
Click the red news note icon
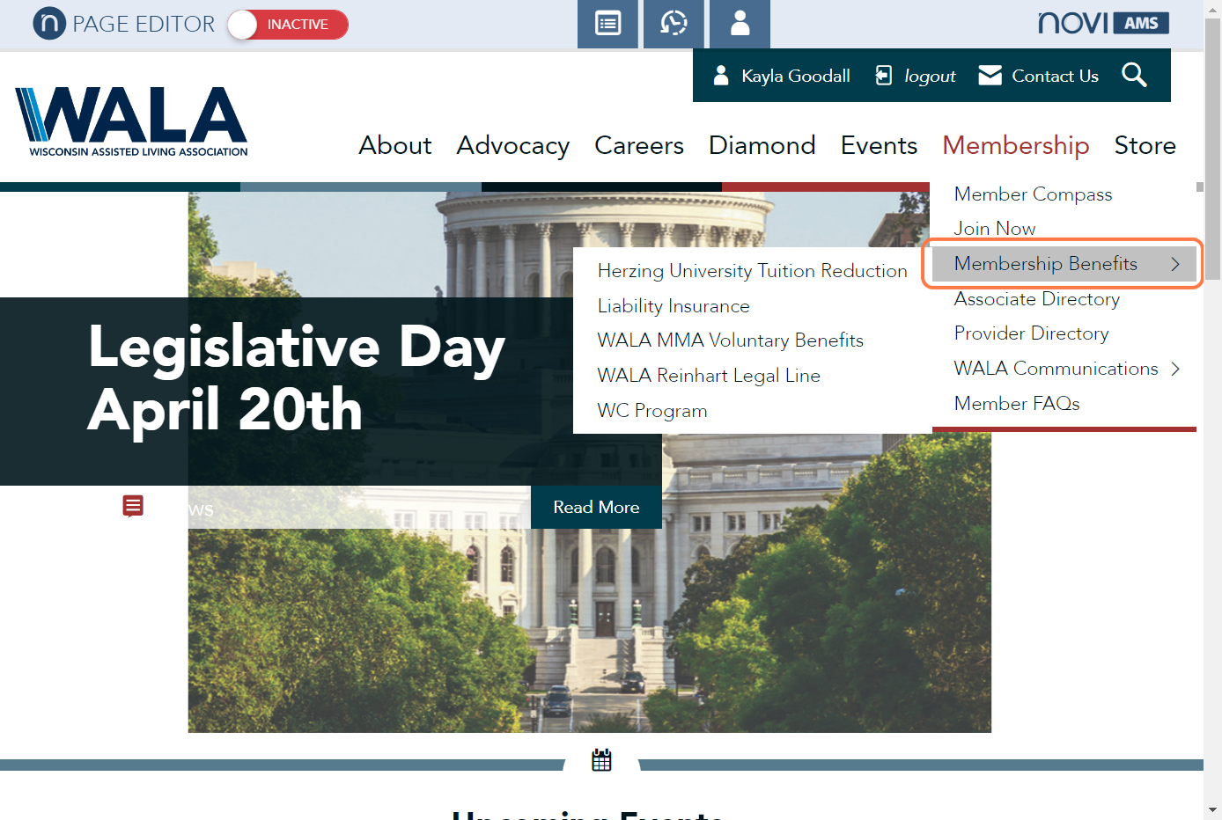coord(133,506)
